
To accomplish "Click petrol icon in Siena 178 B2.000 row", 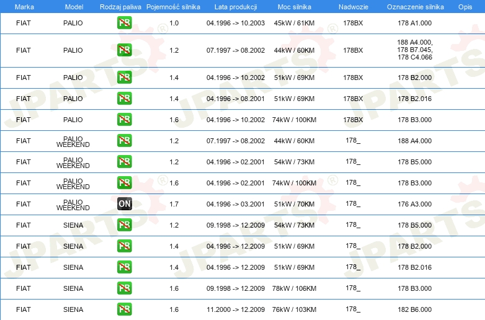I will [x=124, y=246].
